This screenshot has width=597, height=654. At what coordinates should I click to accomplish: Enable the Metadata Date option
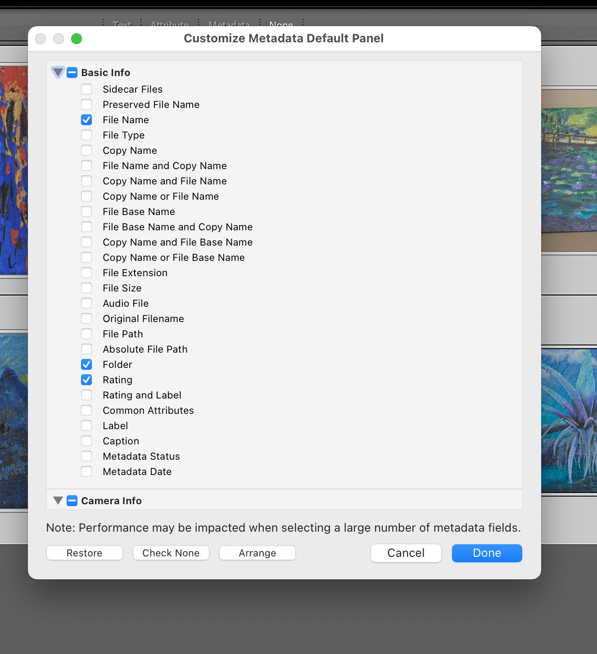click(86, 471)
